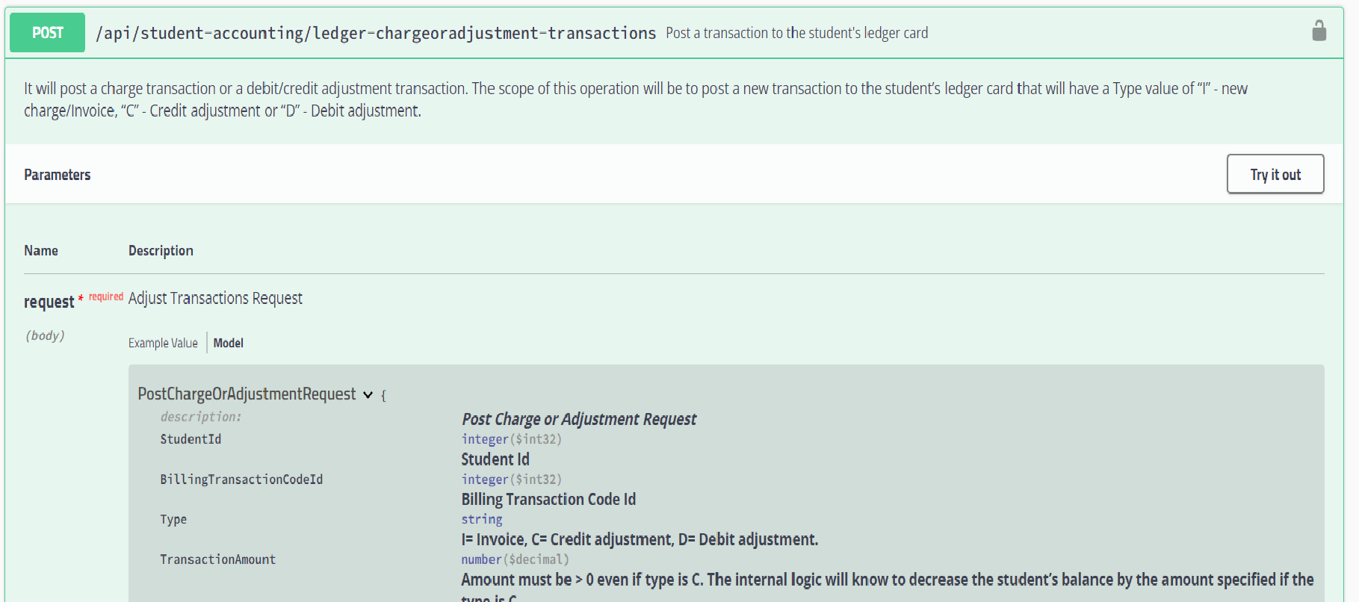The height and width of the screenshot is (602, 1359).
Task: Click the green POST method badge
Action: pyautogui.click(x=47, y=32)
